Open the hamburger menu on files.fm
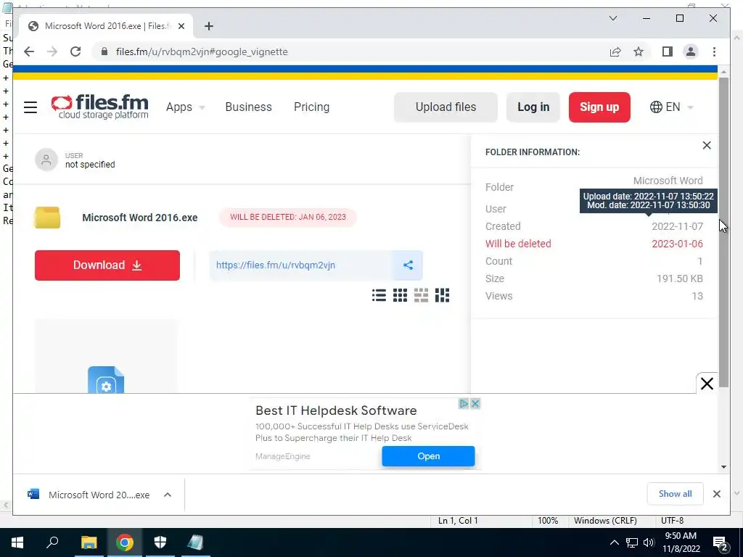The width and height of the screenshot is (743, 557). coord(30,107)
